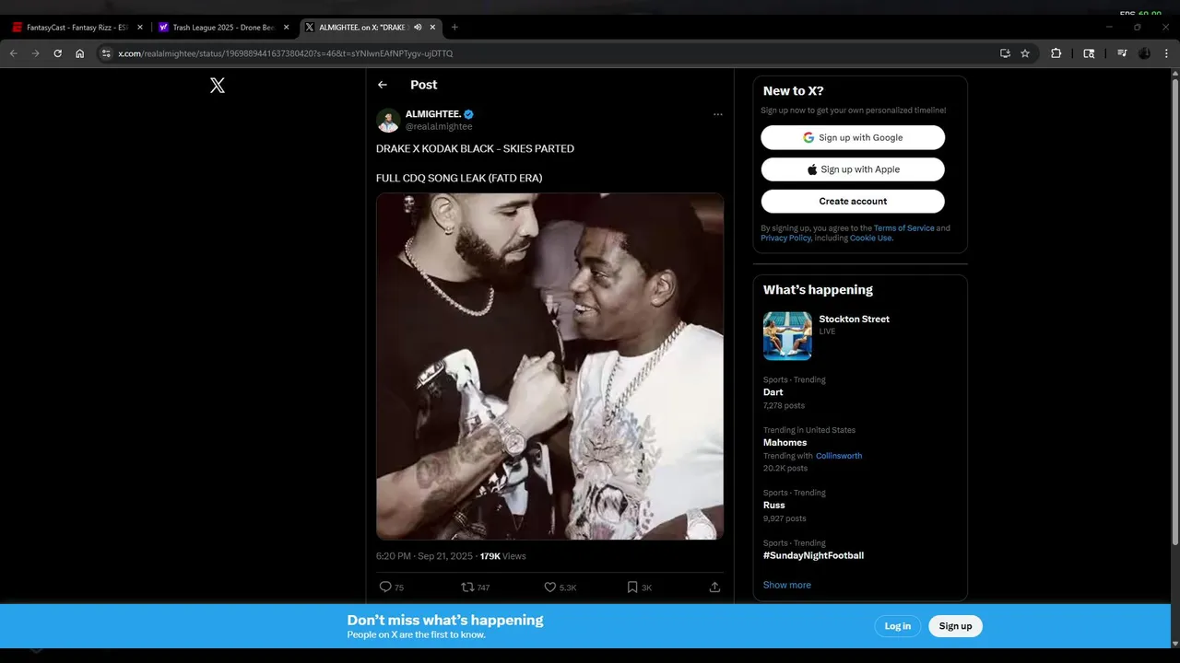Image resolution: width=1180 pixels, height=663 pixels.
Task: Click Sign up with Google button
Action: 853,137
